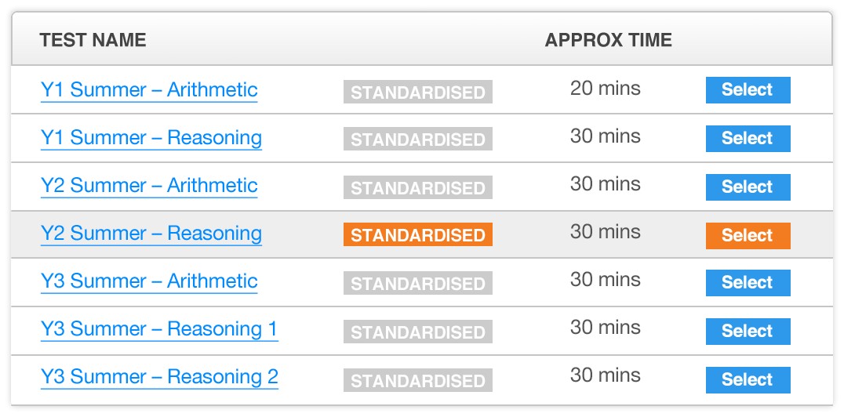Viewport: 844px width, 417px height.
Task: Open the Y1 Summer – Reasoning test link
Action: tap(151, 138)
